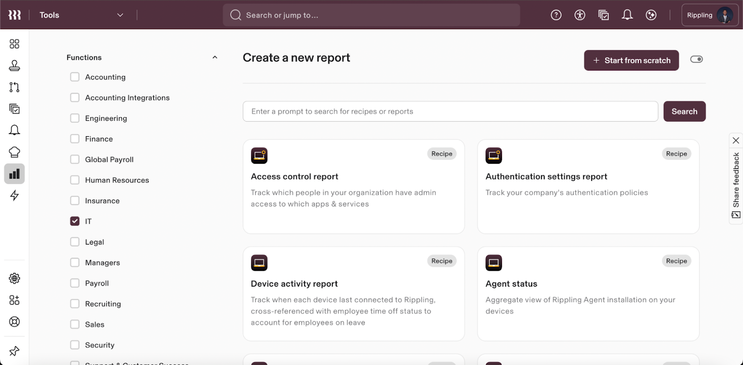
Task: Click the Agent status app icon
Action: click(494, 263)
